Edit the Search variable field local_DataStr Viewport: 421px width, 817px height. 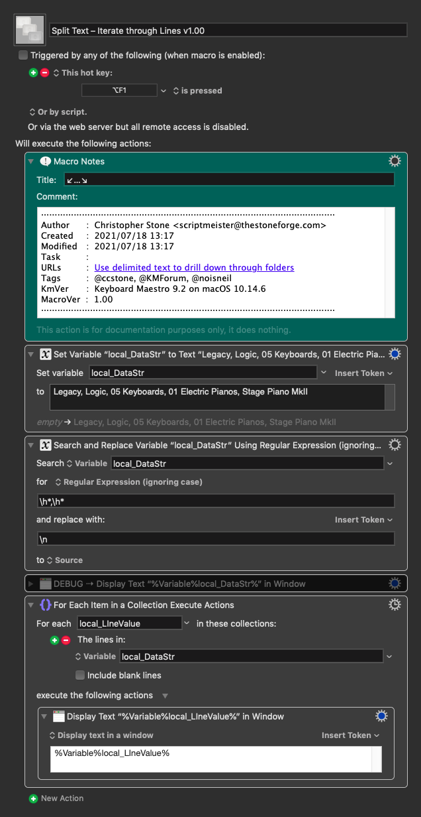pos(247,463)
